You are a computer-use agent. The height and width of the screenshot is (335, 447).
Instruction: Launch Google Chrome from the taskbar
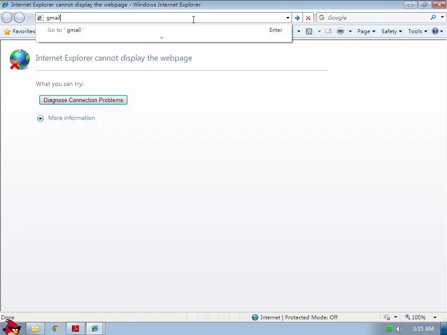[55, 329]
